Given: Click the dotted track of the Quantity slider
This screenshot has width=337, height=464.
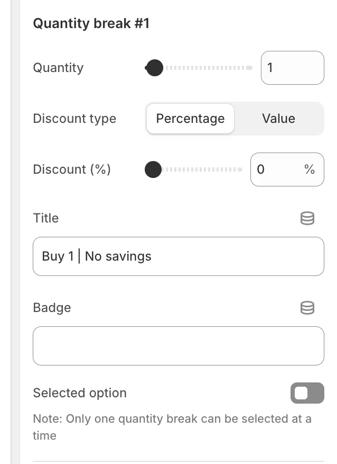Looking at the screenshot, I should [211, 68].
